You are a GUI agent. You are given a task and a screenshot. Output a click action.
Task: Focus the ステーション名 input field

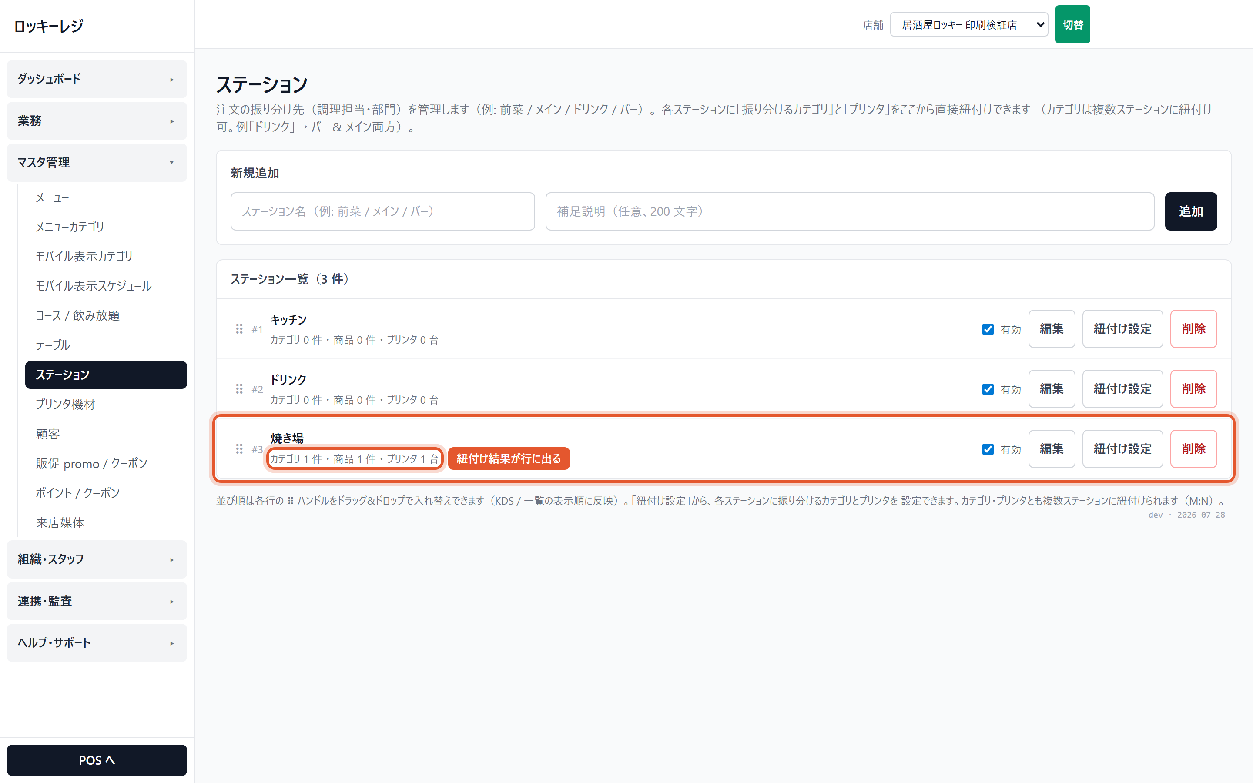[382, 211]
